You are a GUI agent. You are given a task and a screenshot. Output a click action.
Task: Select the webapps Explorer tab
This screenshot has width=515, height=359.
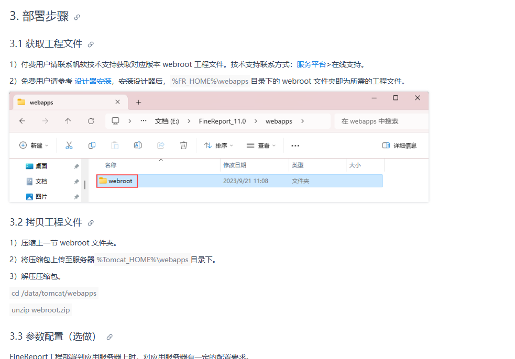point(63,103)
